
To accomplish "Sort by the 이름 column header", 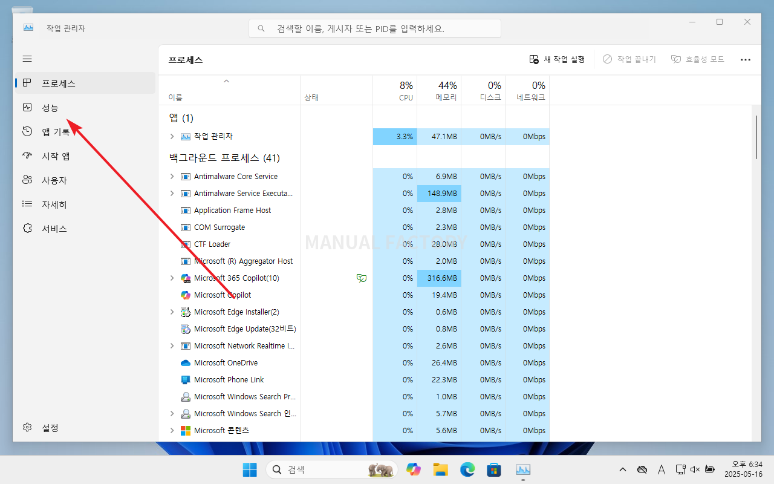I will 229,90.
